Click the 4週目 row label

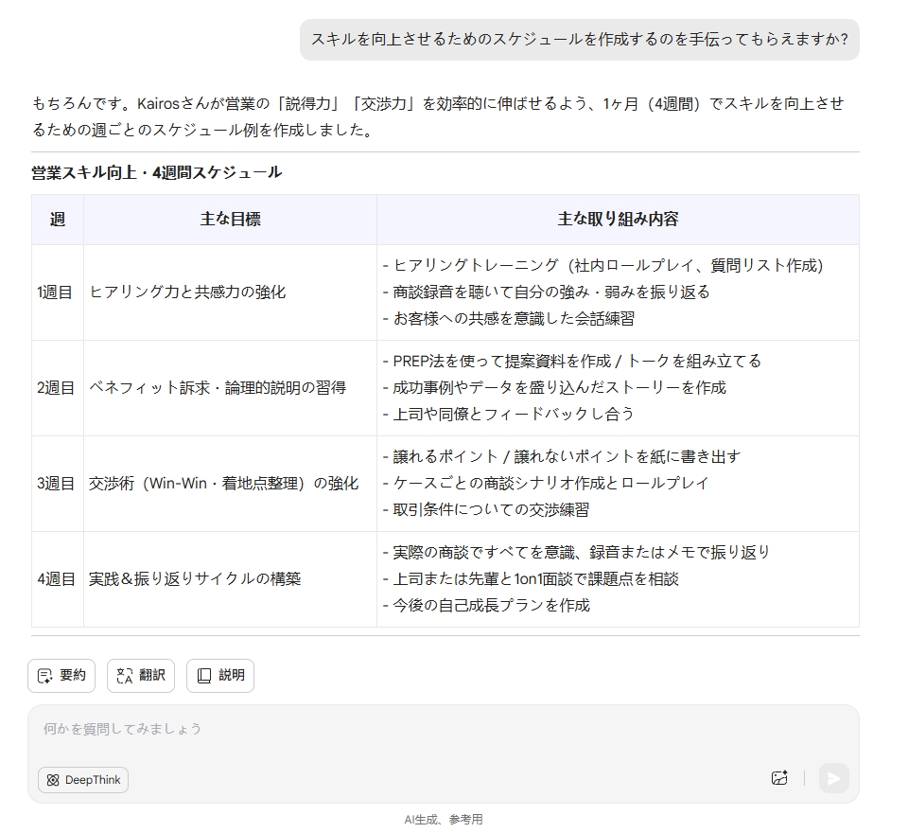click(56, 579)
